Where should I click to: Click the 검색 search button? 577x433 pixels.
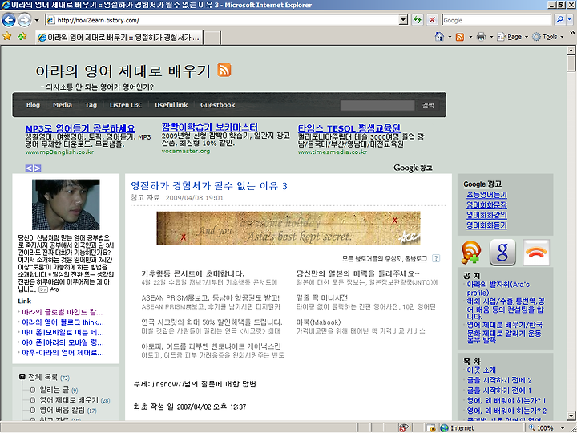[x=428, y=105]
